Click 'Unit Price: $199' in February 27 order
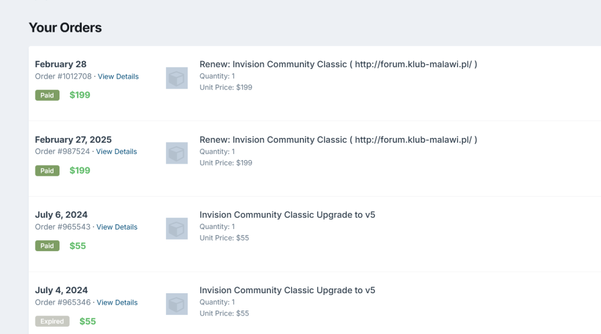 (x=226, y=163)
